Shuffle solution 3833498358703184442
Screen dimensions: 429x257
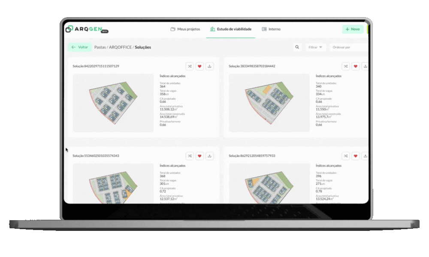click(x=345, y=66)
